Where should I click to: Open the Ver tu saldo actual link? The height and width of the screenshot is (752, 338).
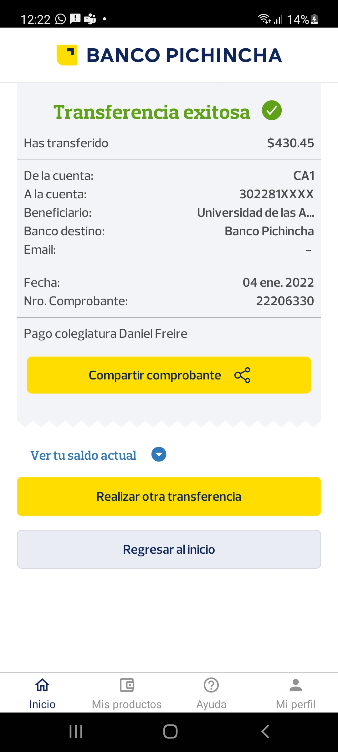(83, 455)
